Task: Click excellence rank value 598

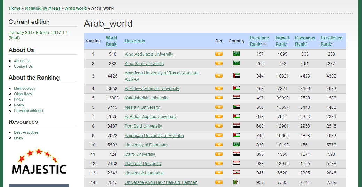Action: (x=331, y=154)
